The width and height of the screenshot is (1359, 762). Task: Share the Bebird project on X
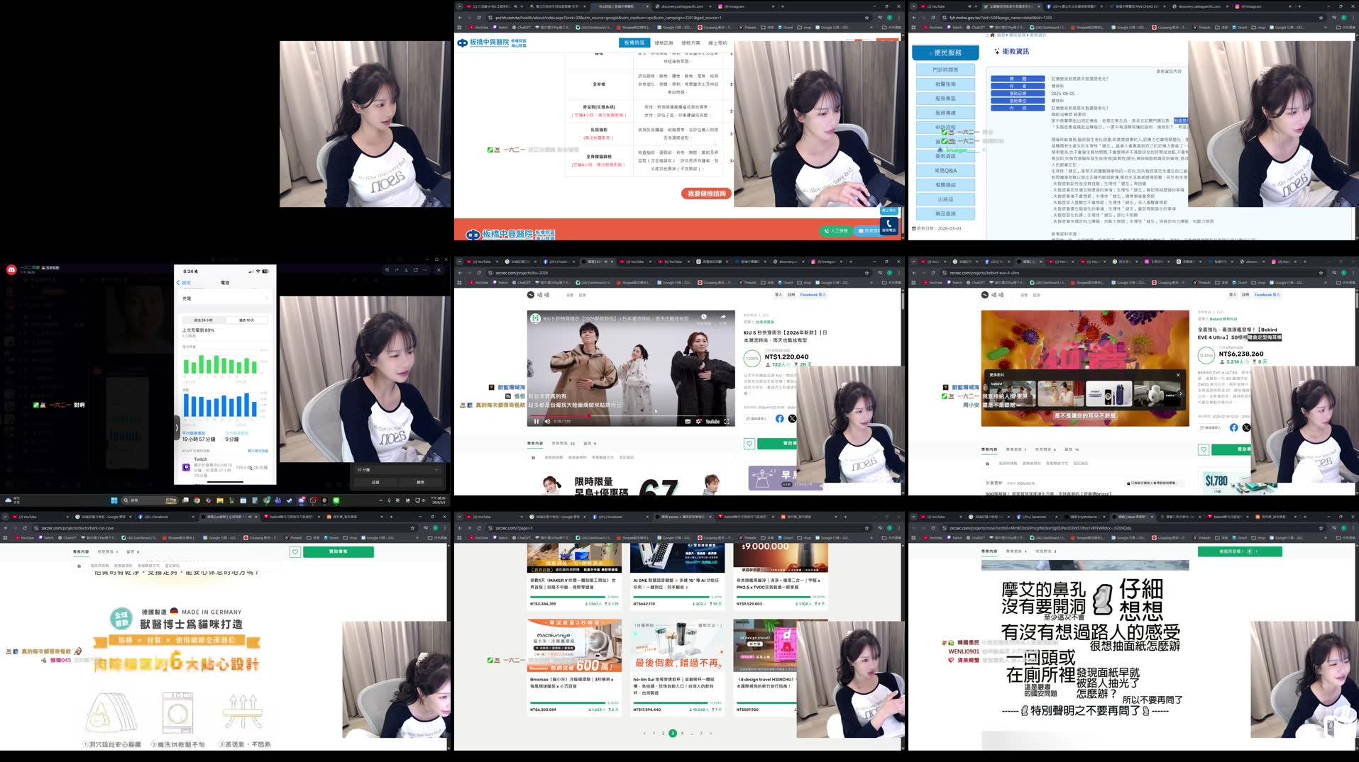(x=1246, y=427)
